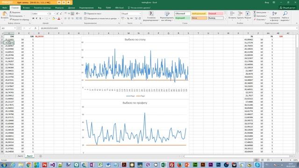
Task: Open Sort and Filter (Сортировка и фильтр)
Action: [x=275, y=16]
